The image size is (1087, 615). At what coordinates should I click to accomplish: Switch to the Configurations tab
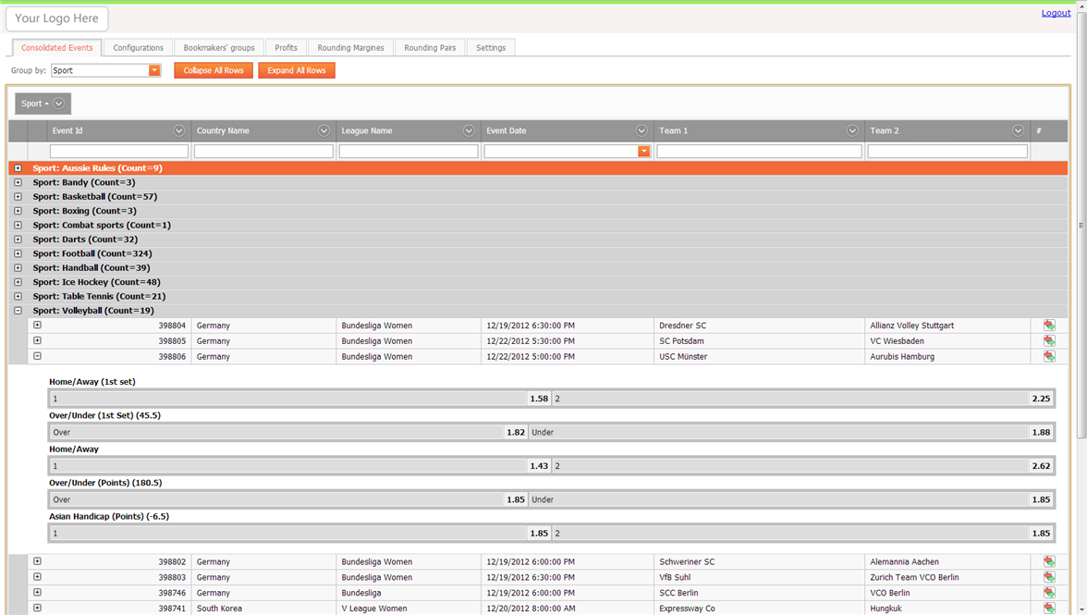137,47
